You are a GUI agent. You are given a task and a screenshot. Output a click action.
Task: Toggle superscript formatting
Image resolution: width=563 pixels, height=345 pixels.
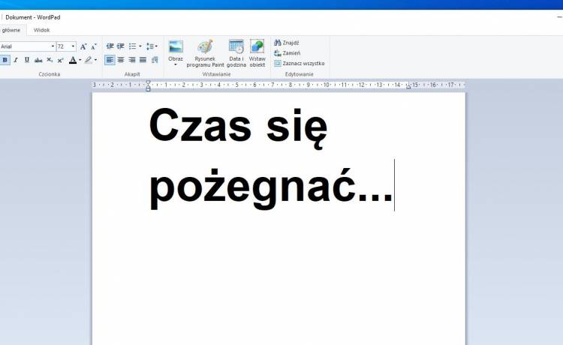coord(61,60)
